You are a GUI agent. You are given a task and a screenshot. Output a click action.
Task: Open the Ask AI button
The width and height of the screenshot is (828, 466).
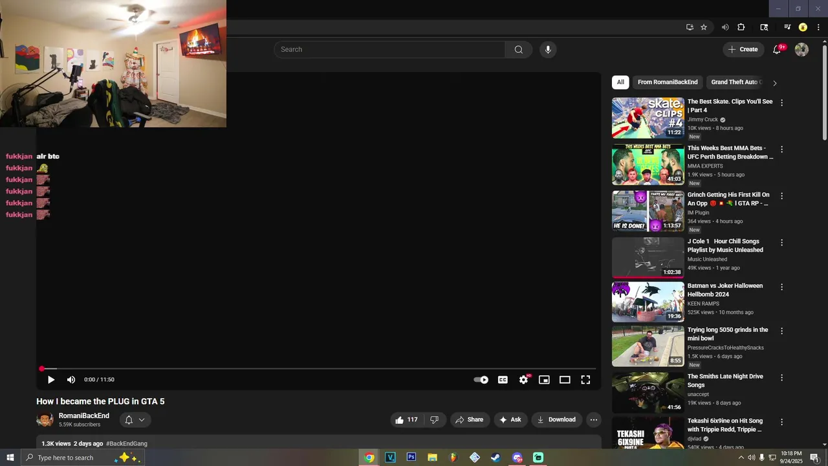click(510, 420)
